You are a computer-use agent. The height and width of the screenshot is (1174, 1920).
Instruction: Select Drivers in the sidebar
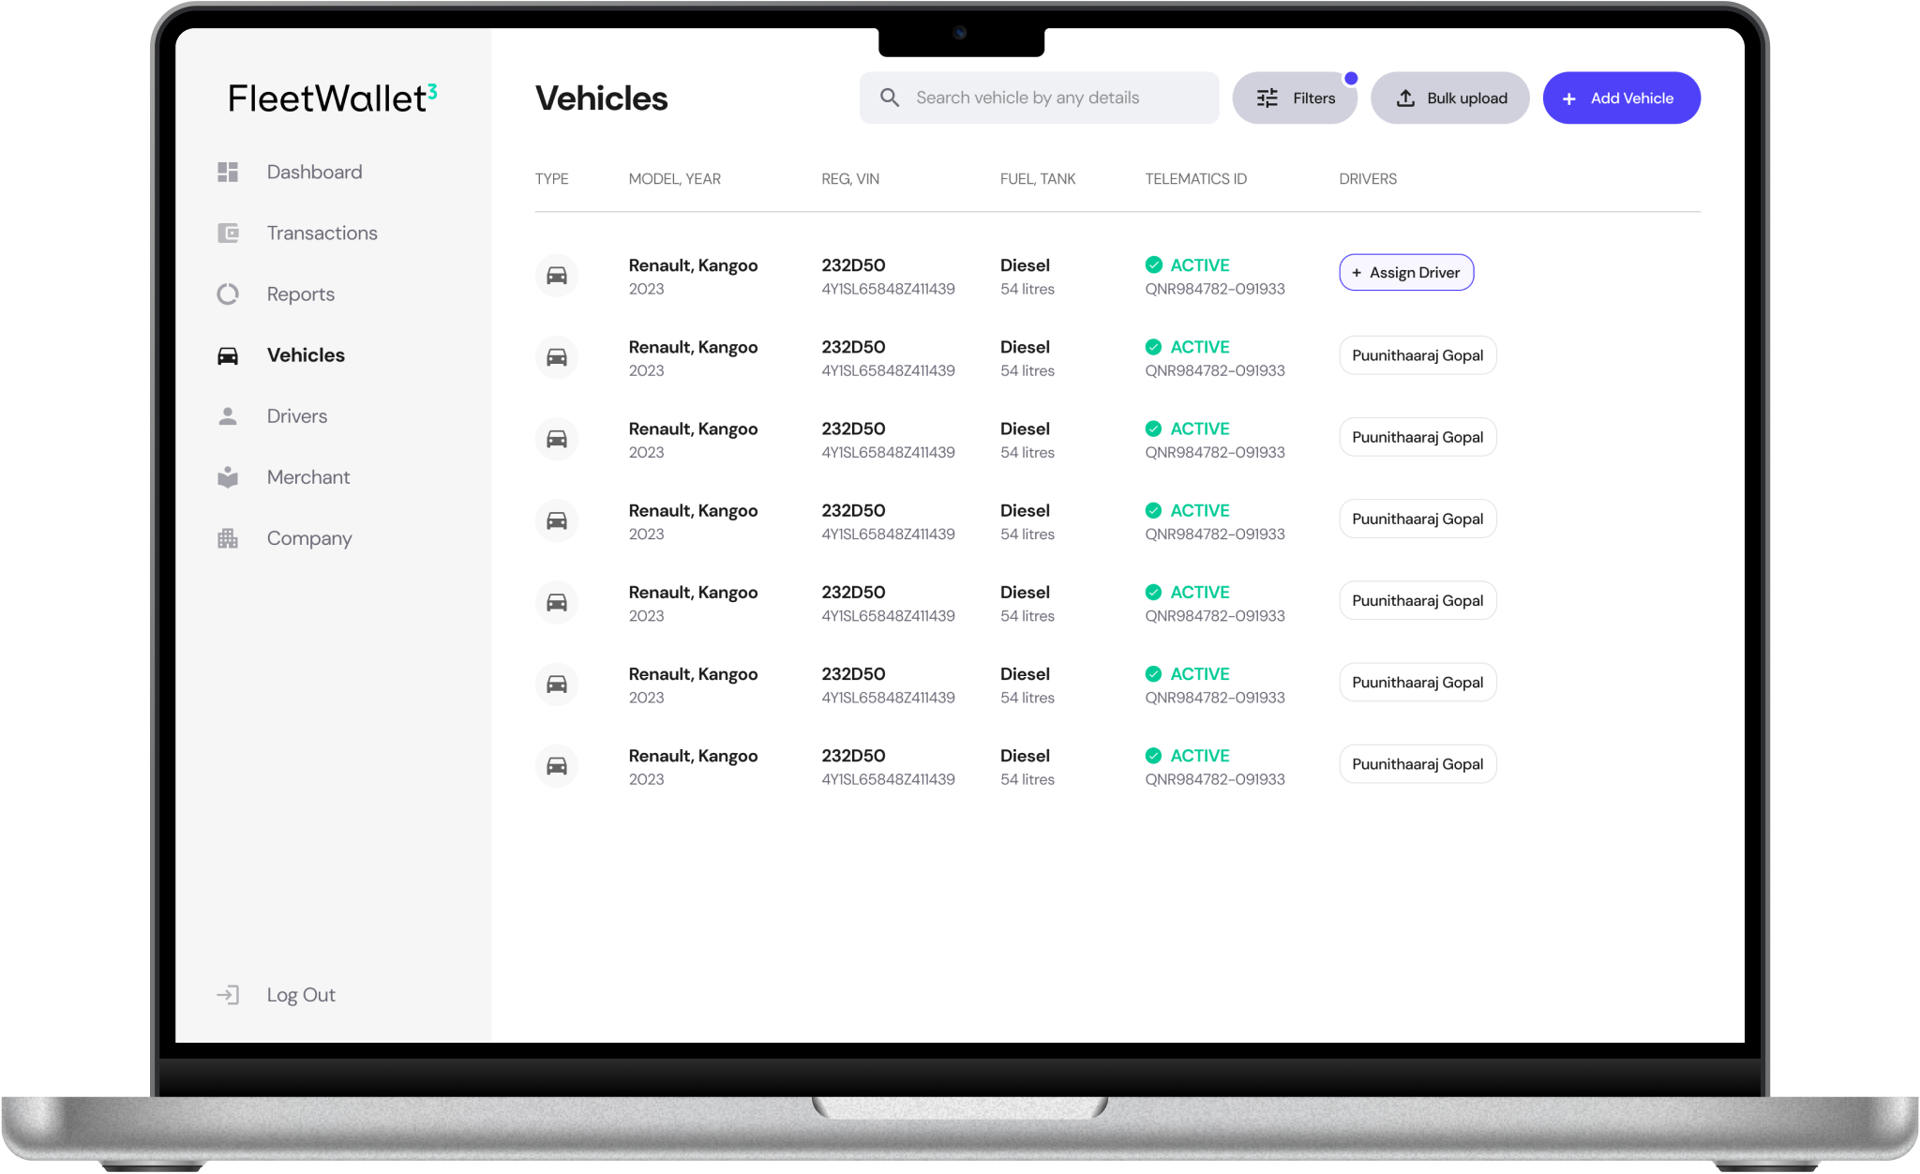pyautogui.click(x=297, y=416)
